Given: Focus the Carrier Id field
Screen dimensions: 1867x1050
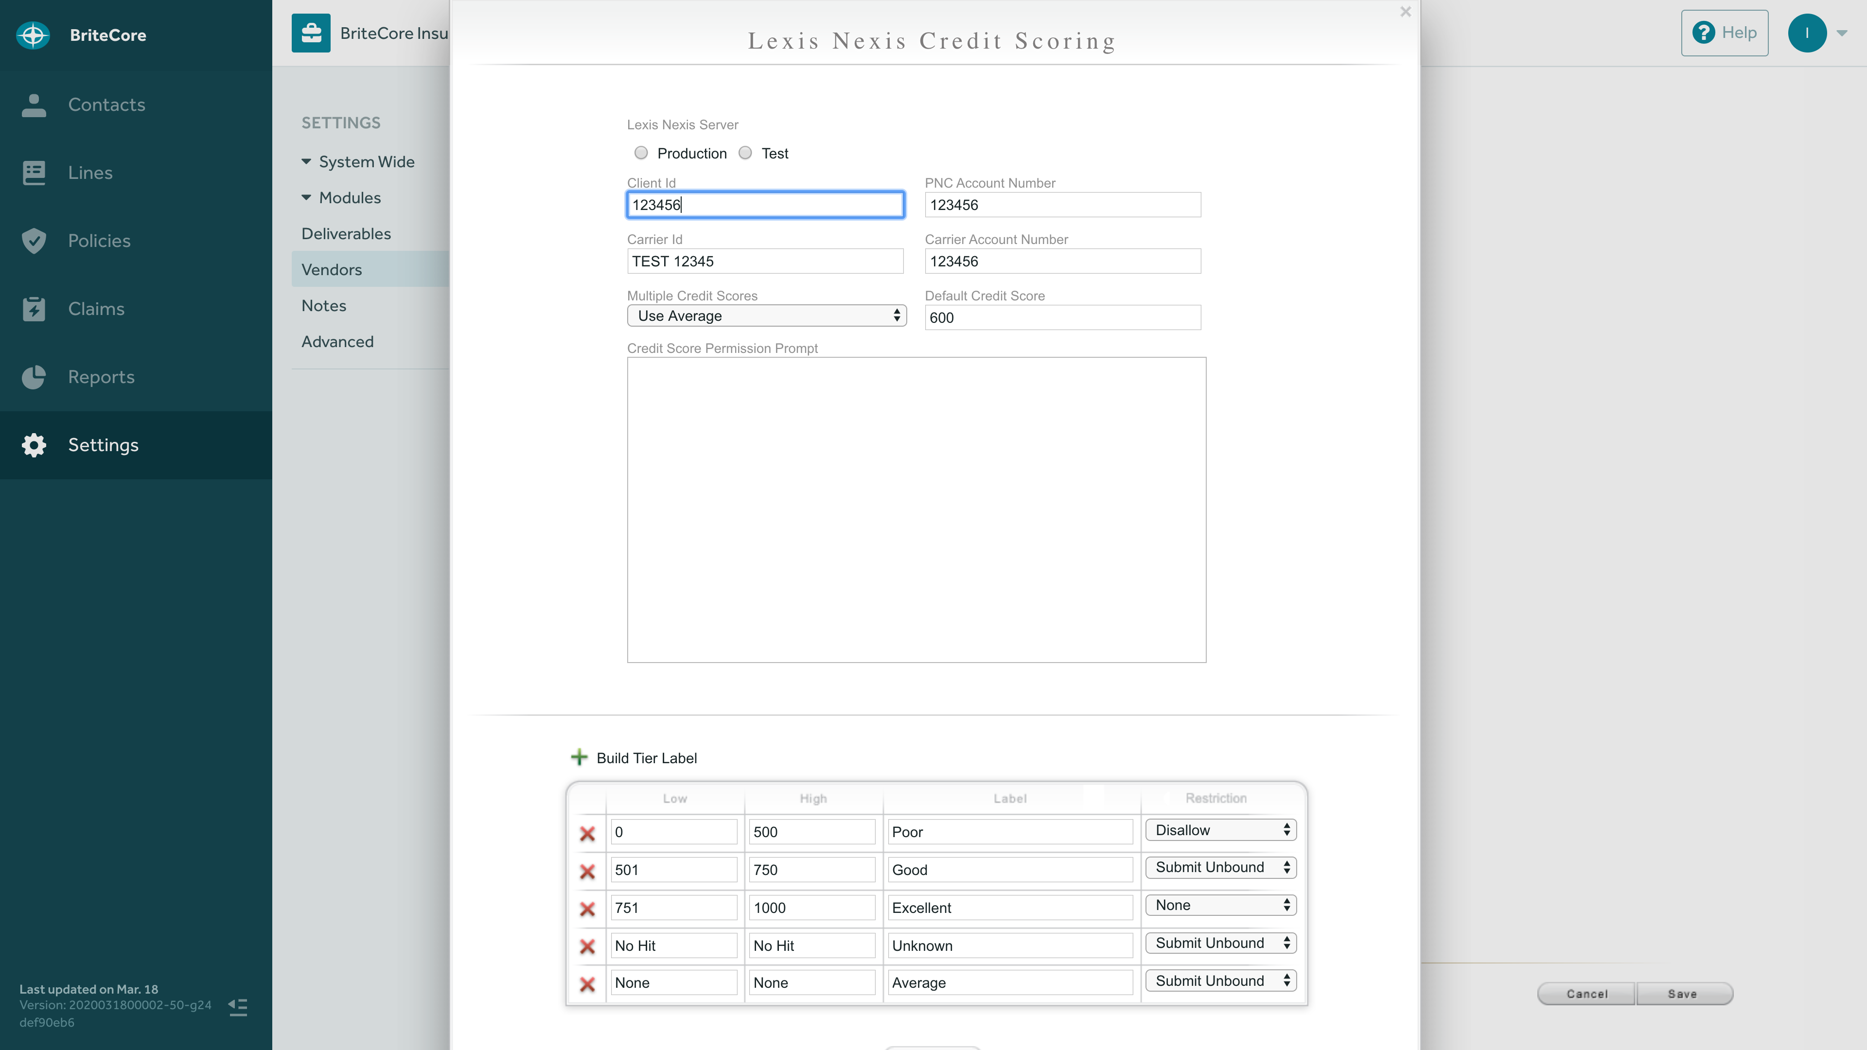Looking at the screenshot, I should tap(765, 261).
